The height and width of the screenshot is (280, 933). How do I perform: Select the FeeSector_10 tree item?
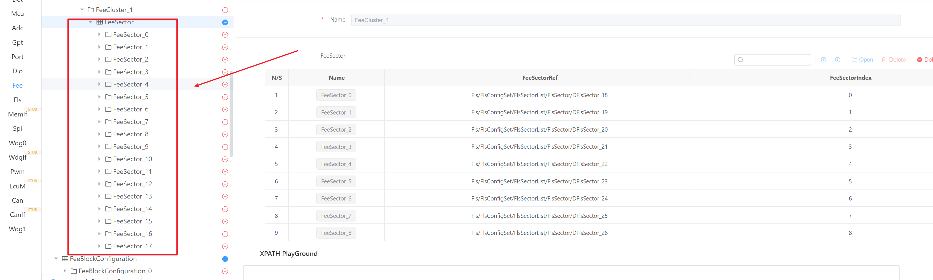click(132, 159)
